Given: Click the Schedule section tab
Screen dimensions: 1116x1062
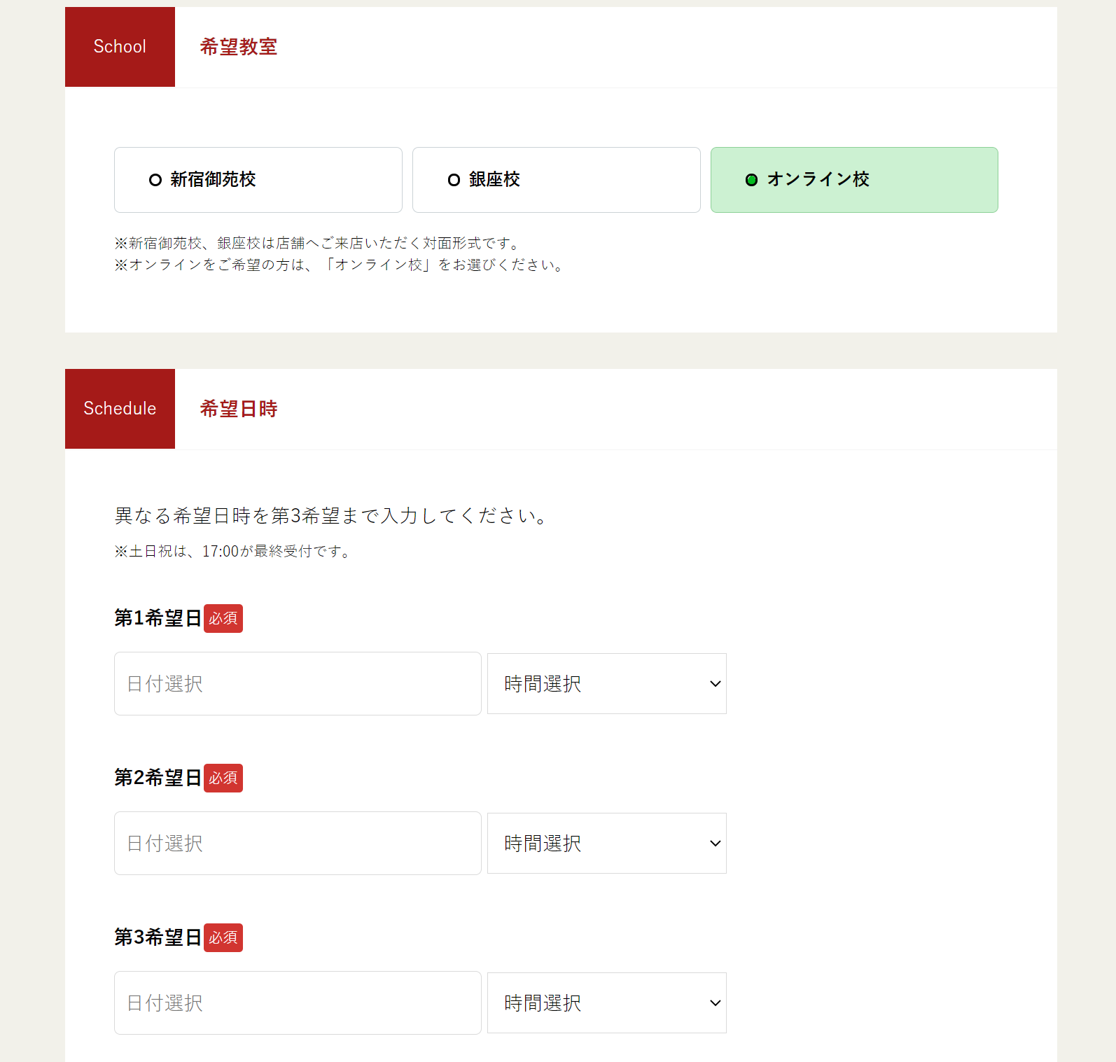Looking at the screenshot, I should pyautogui.click(x=119, y=408).
